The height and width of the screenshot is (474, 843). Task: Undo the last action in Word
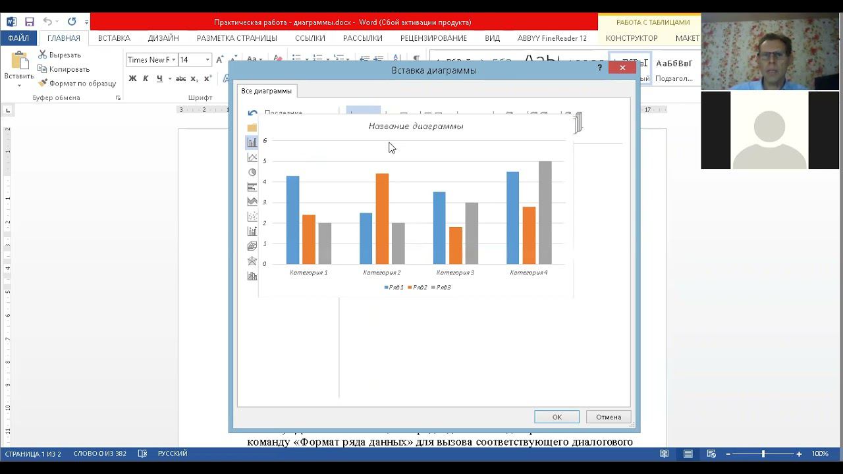click(x=47, y=22)
